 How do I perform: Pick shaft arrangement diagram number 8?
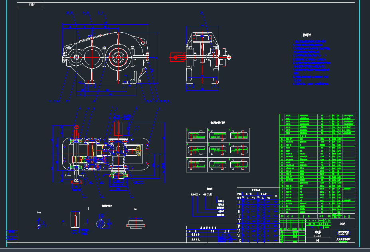218,165
